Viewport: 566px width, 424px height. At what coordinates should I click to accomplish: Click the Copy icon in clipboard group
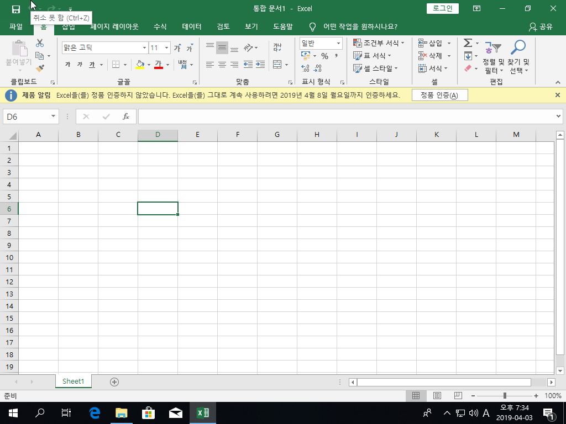pos(40,56)
